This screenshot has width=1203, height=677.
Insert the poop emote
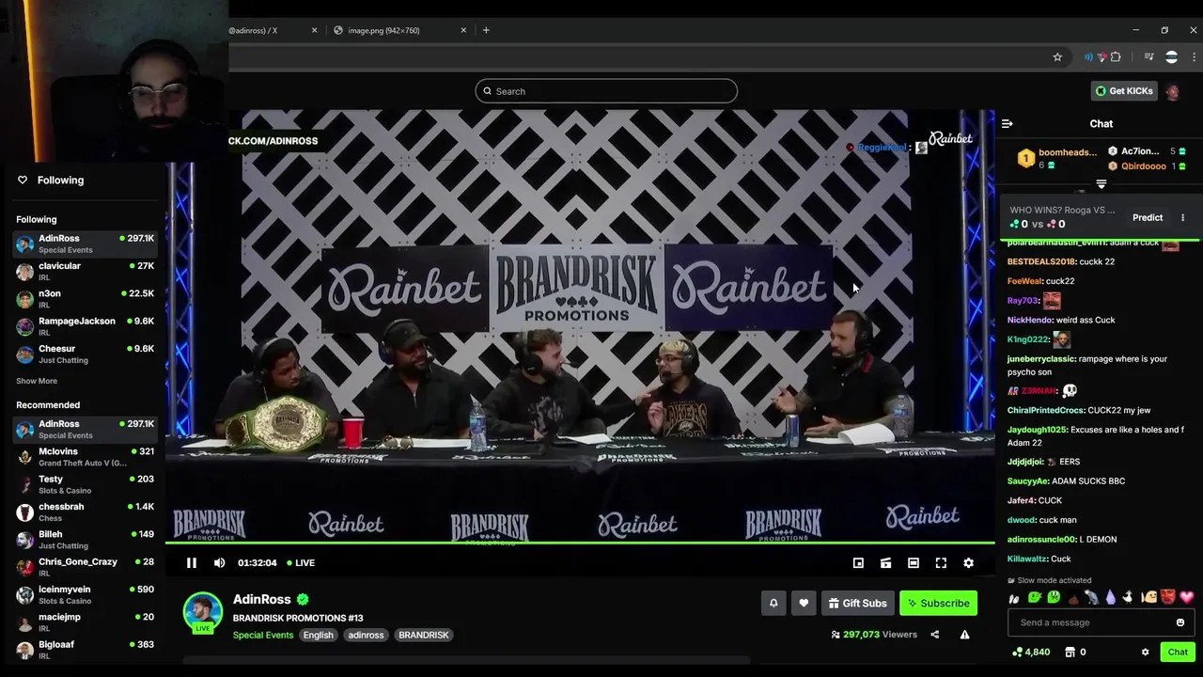coord(1072,597)
